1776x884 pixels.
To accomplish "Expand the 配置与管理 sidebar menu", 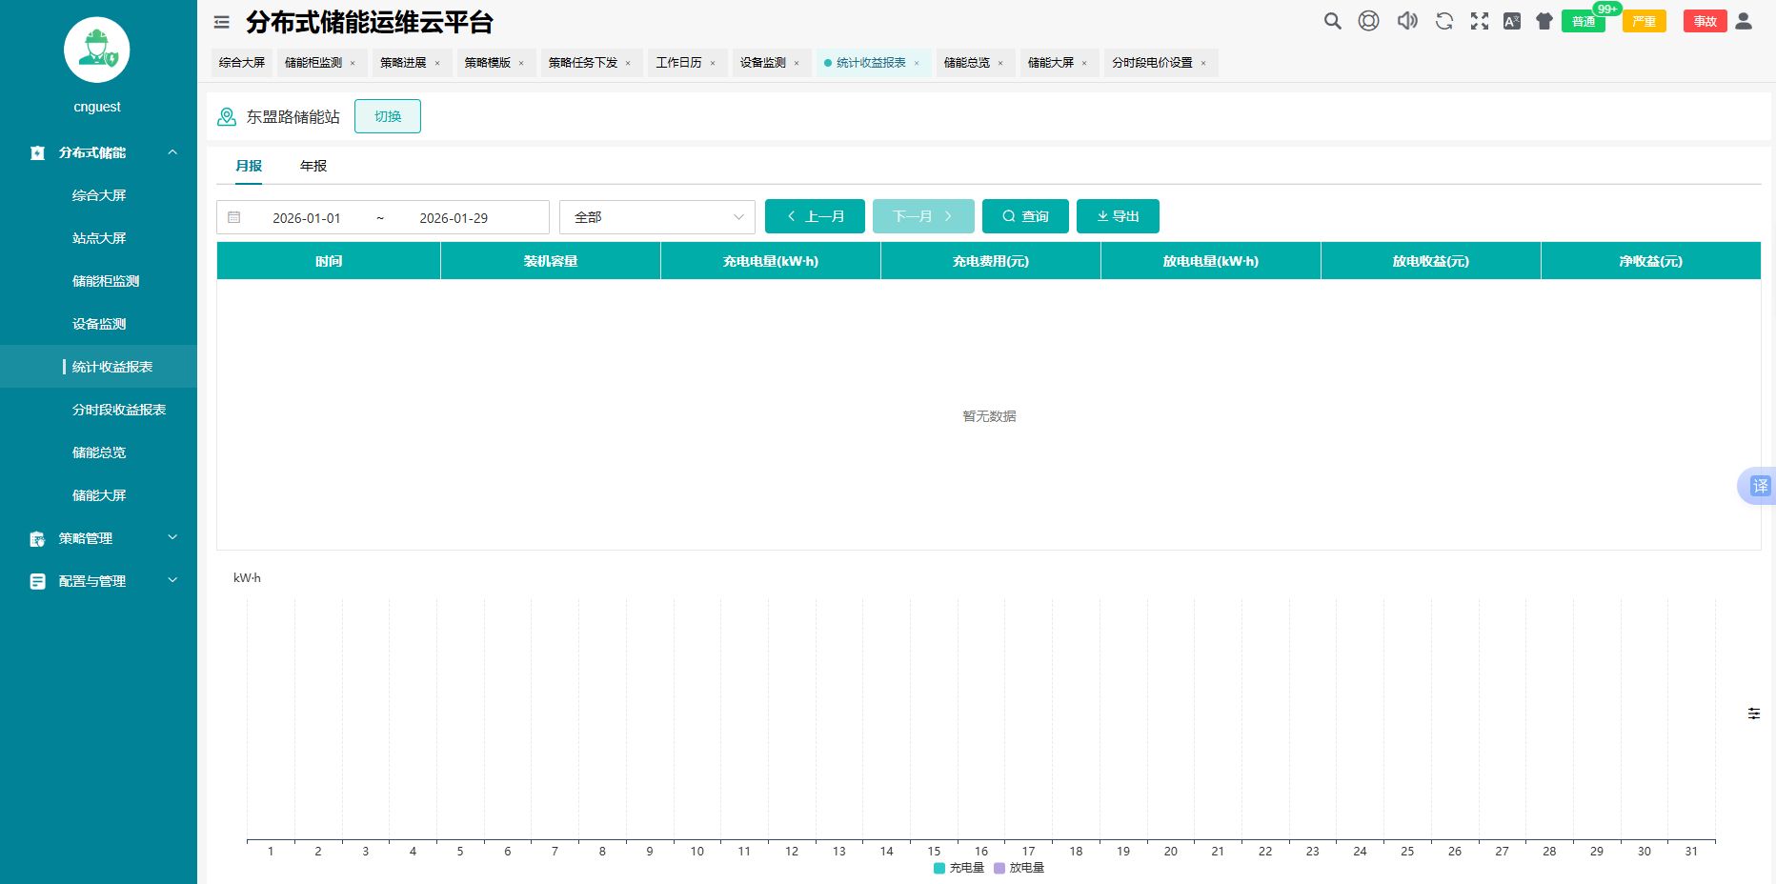I will click(x=98, y=581).
